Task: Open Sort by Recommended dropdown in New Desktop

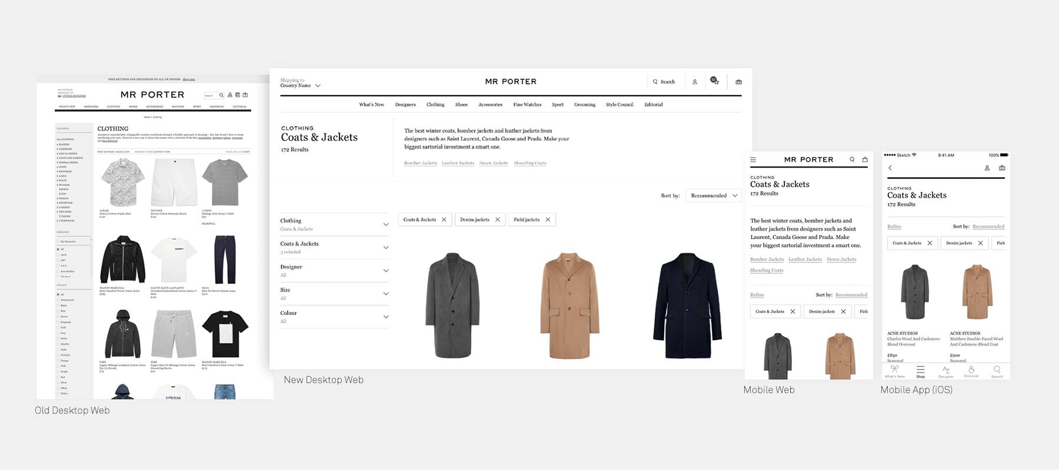Action: click(x=714, y=196)
